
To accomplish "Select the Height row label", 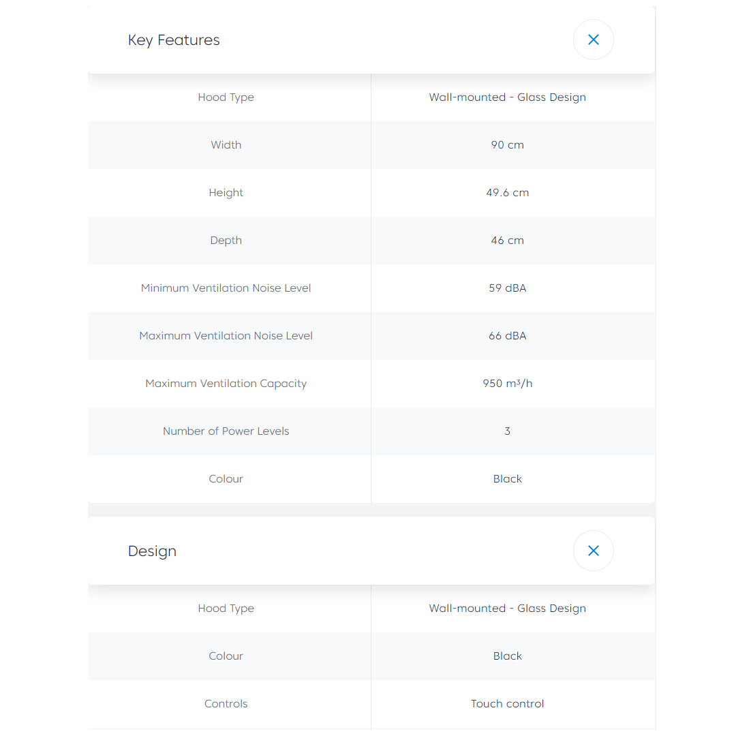I will pyautogui.click(x=226, y=193).
